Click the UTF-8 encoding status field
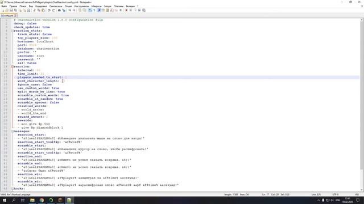 click(x=336, y=194)
